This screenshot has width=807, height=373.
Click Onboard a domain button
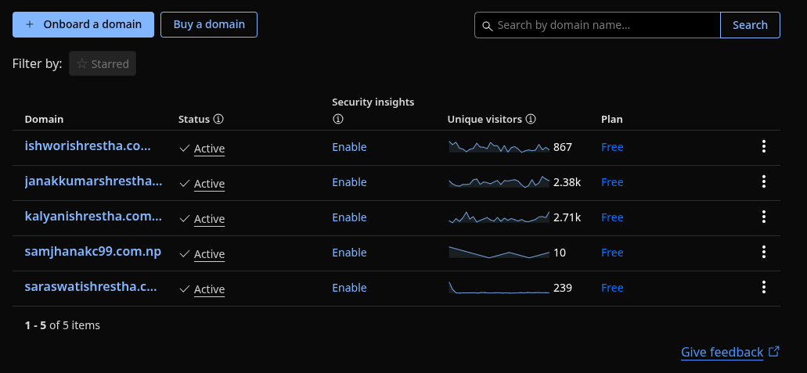(83, 24)
